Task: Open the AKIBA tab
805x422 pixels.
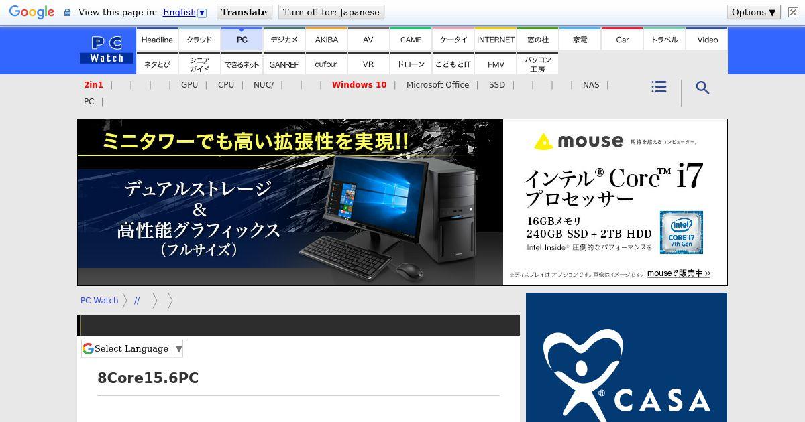Action: coord(326,39)
